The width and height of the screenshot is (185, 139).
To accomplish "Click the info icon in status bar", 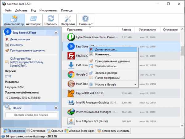I will click(x=3, y=137).
